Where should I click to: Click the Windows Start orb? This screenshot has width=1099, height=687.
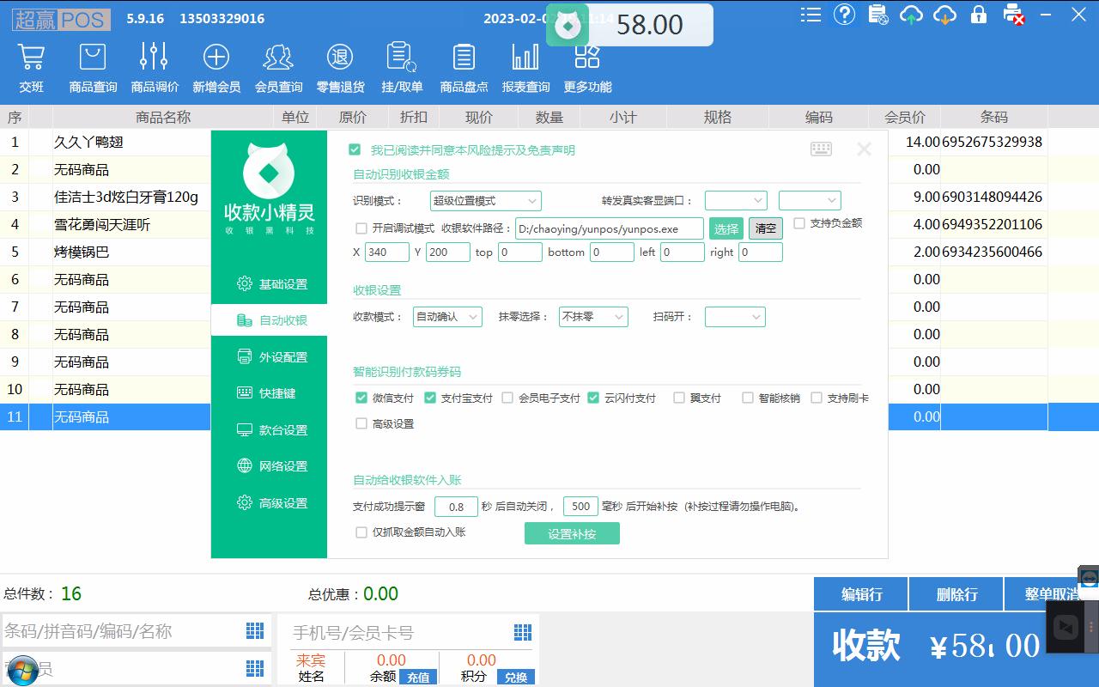pos(21,669)
